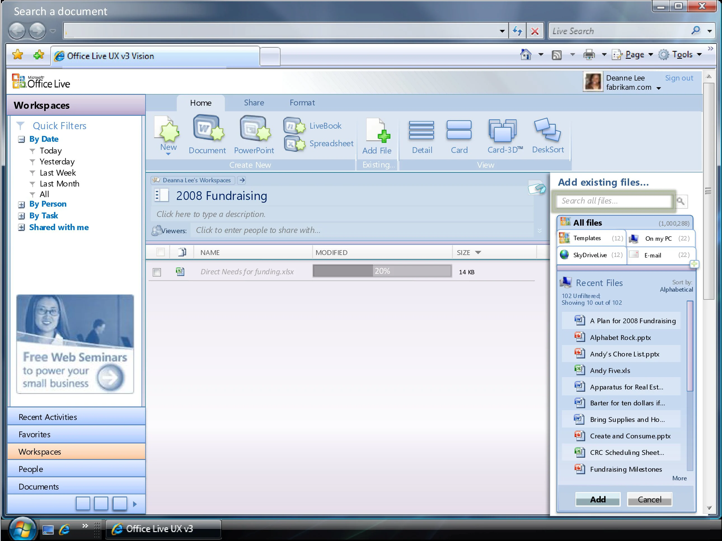Image resolution: width=722 pixels, height=541 pixels.
Task: Expand the By Task filter group
Action: pyautogui.click(x=21, y=216)
